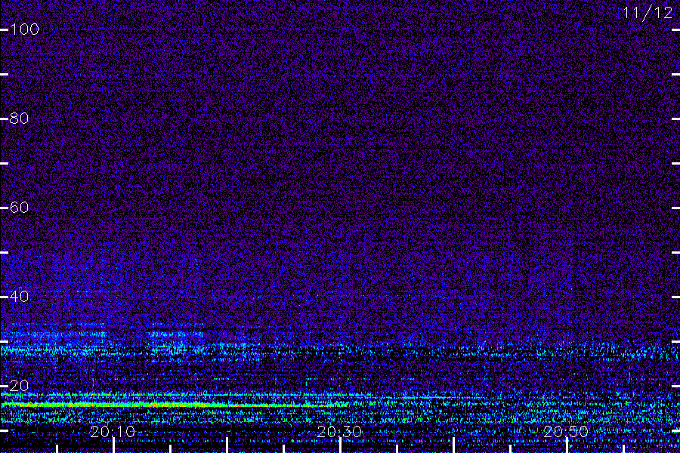Screen dimensions: 680x453
Task: Select the "20:10" time label
Action: [x=113, y=432]
